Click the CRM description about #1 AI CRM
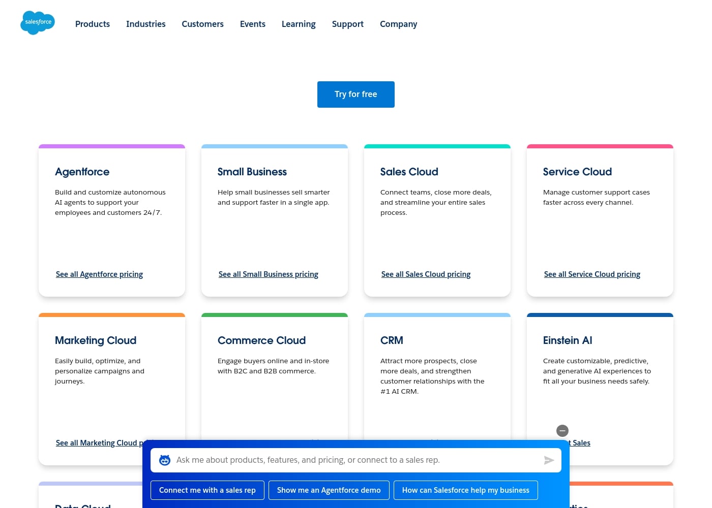 (x=432, y=376)
